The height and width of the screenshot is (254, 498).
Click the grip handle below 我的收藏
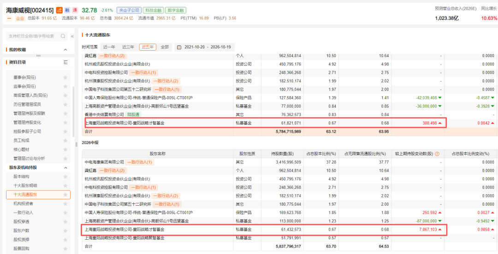coord(38,56)
